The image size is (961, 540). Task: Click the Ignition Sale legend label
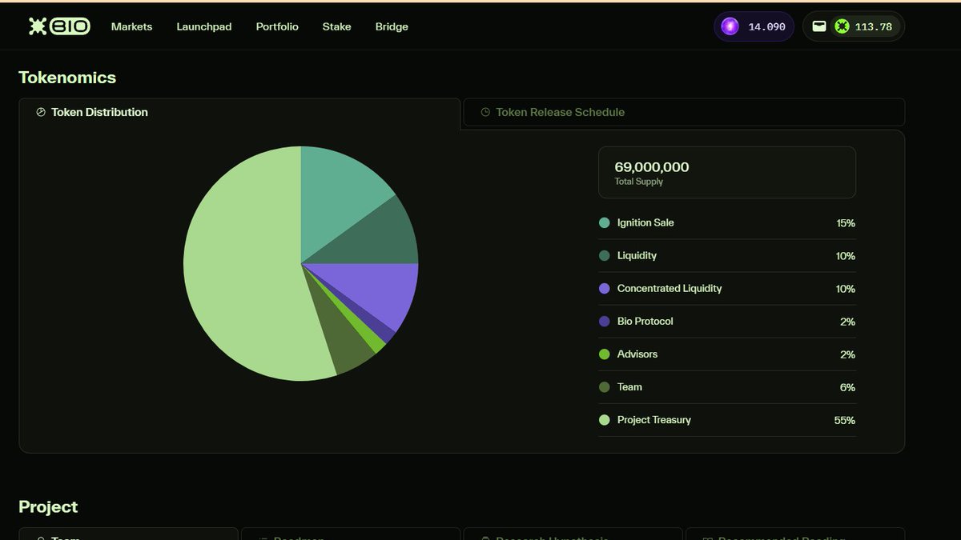pos(645,223)
